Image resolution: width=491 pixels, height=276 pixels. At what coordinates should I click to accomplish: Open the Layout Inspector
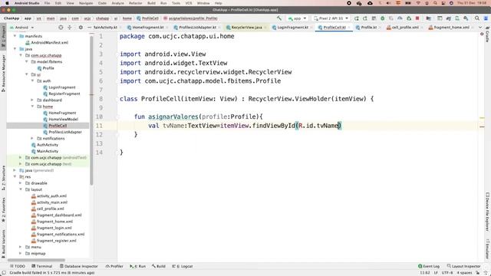[463, 266]
